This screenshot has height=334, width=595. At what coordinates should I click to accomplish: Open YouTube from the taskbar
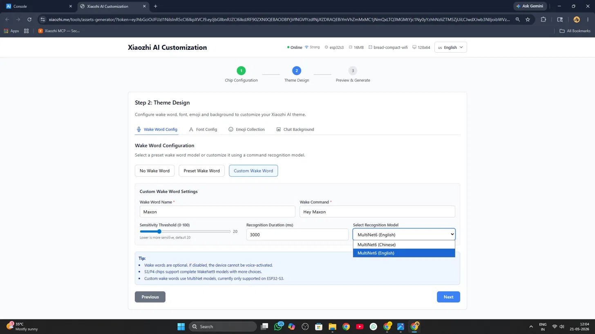(x=360, y=326)
